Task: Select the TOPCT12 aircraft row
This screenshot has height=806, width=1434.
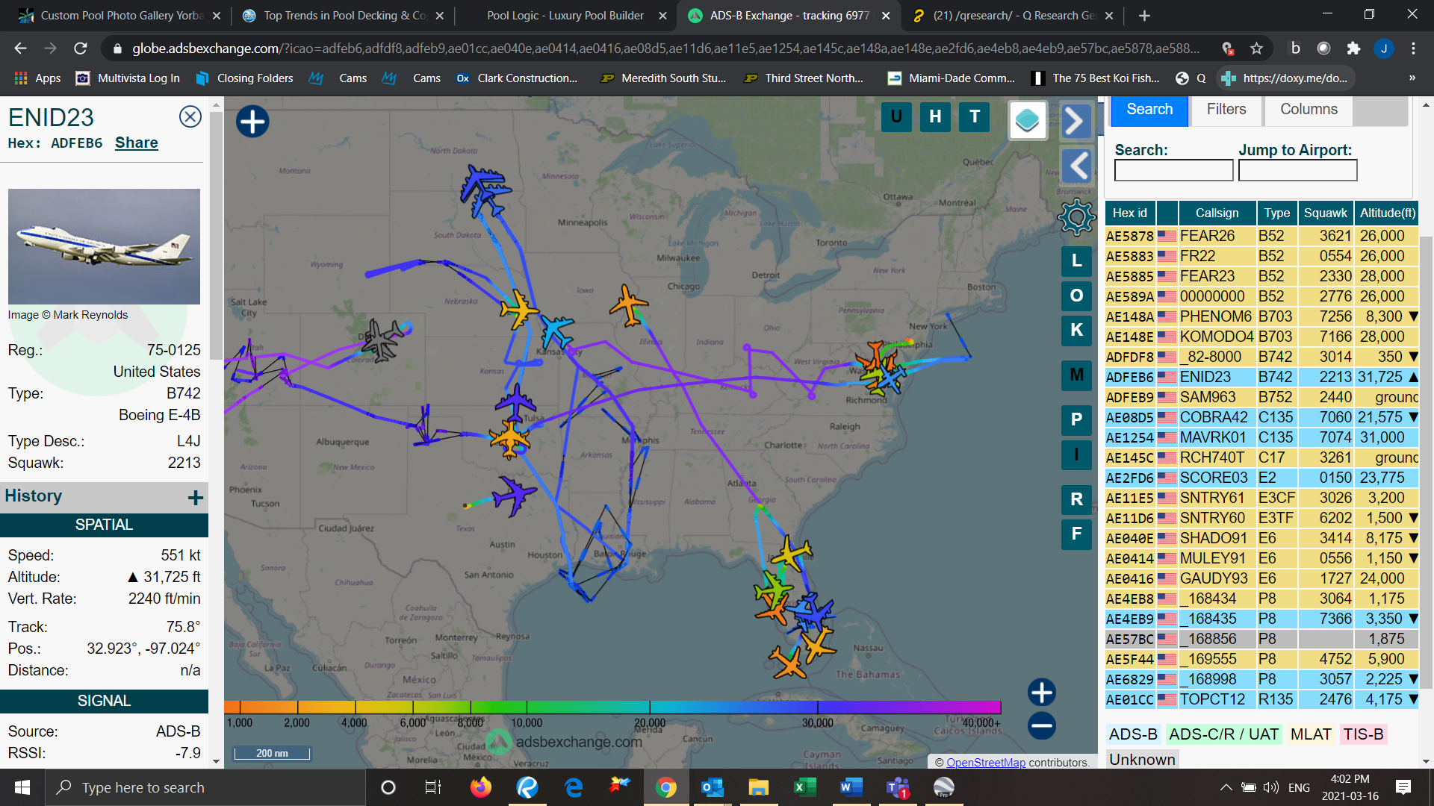Action: (x=1261, y=699)
